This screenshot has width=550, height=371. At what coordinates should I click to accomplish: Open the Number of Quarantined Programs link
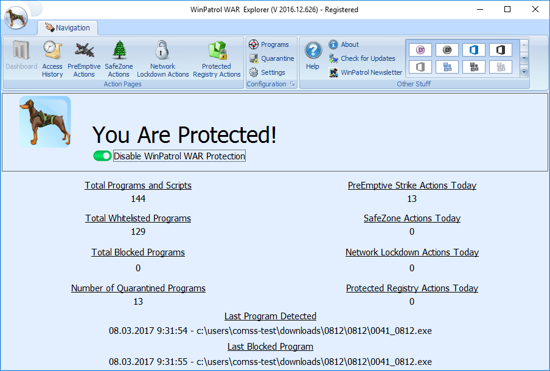[x=138, y=288]
